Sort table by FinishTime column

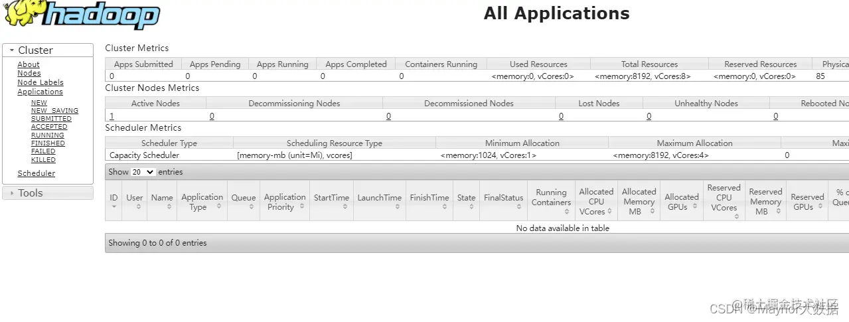coord(429,201)
